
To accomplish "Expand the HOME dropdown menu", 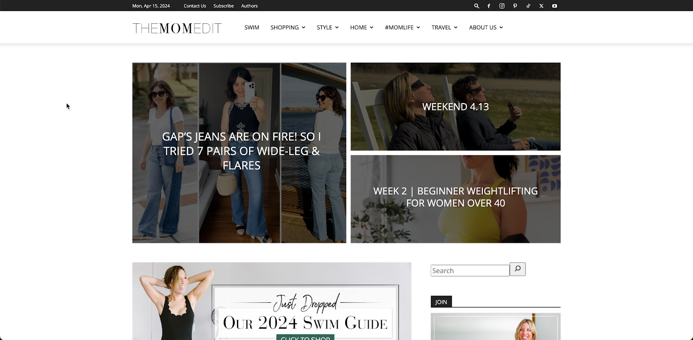I will click(x=362, y=27).
